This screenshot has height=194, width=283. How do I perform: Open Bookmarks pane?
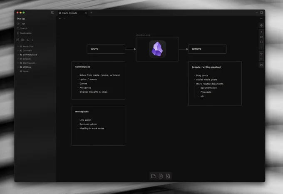pos(24,33)
